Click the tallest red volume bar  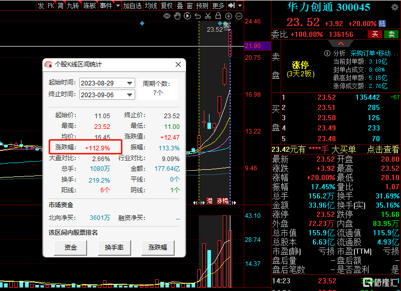(224, 252)
